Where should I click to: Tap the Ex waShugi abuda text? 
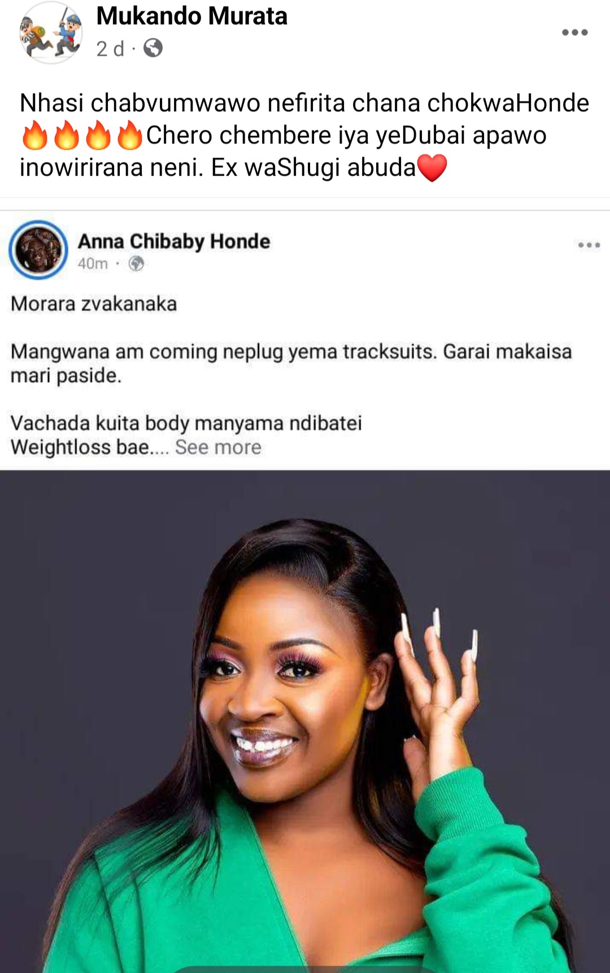pyautogui.click(x=313, y=168)
